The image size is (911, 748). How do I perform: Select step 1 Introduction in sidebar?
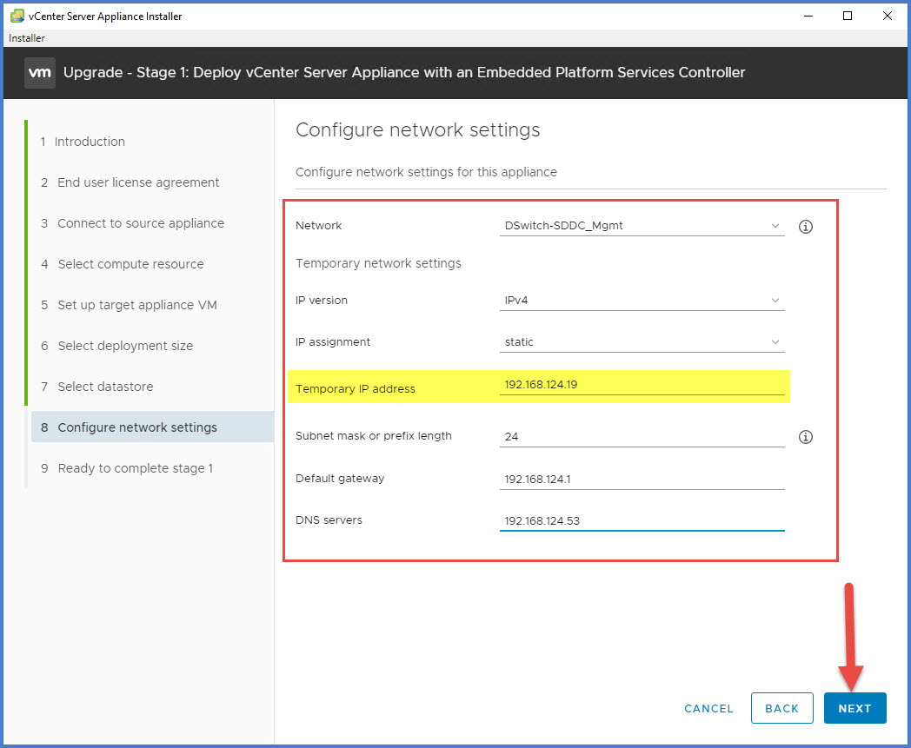pos(90,142)
